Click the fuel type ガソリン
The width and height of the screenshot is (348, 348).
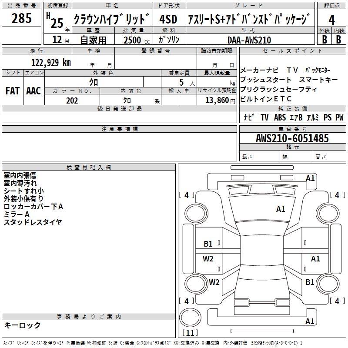169,39
